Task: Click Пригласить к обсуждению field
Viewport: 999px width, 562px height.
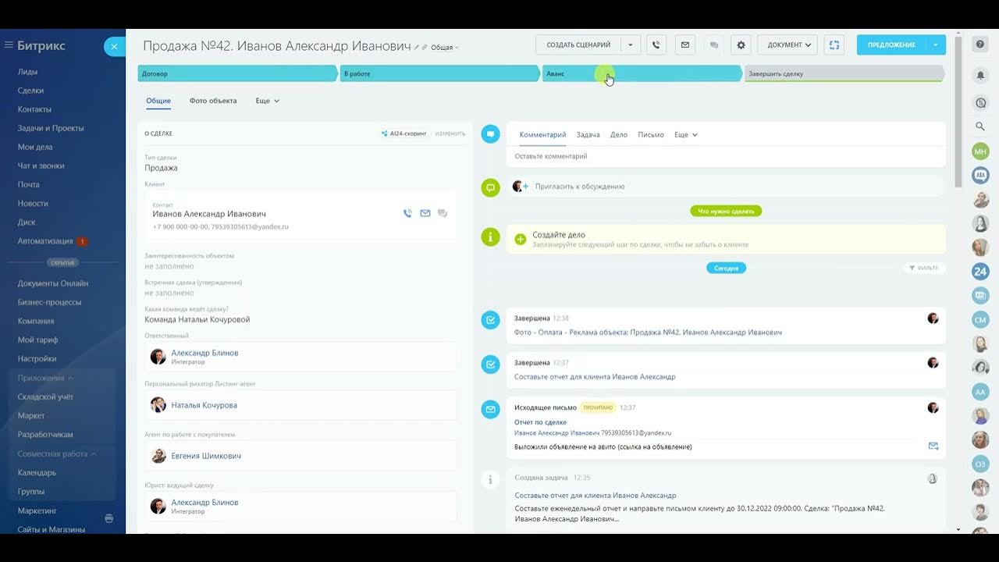Action: click(726, 187)
